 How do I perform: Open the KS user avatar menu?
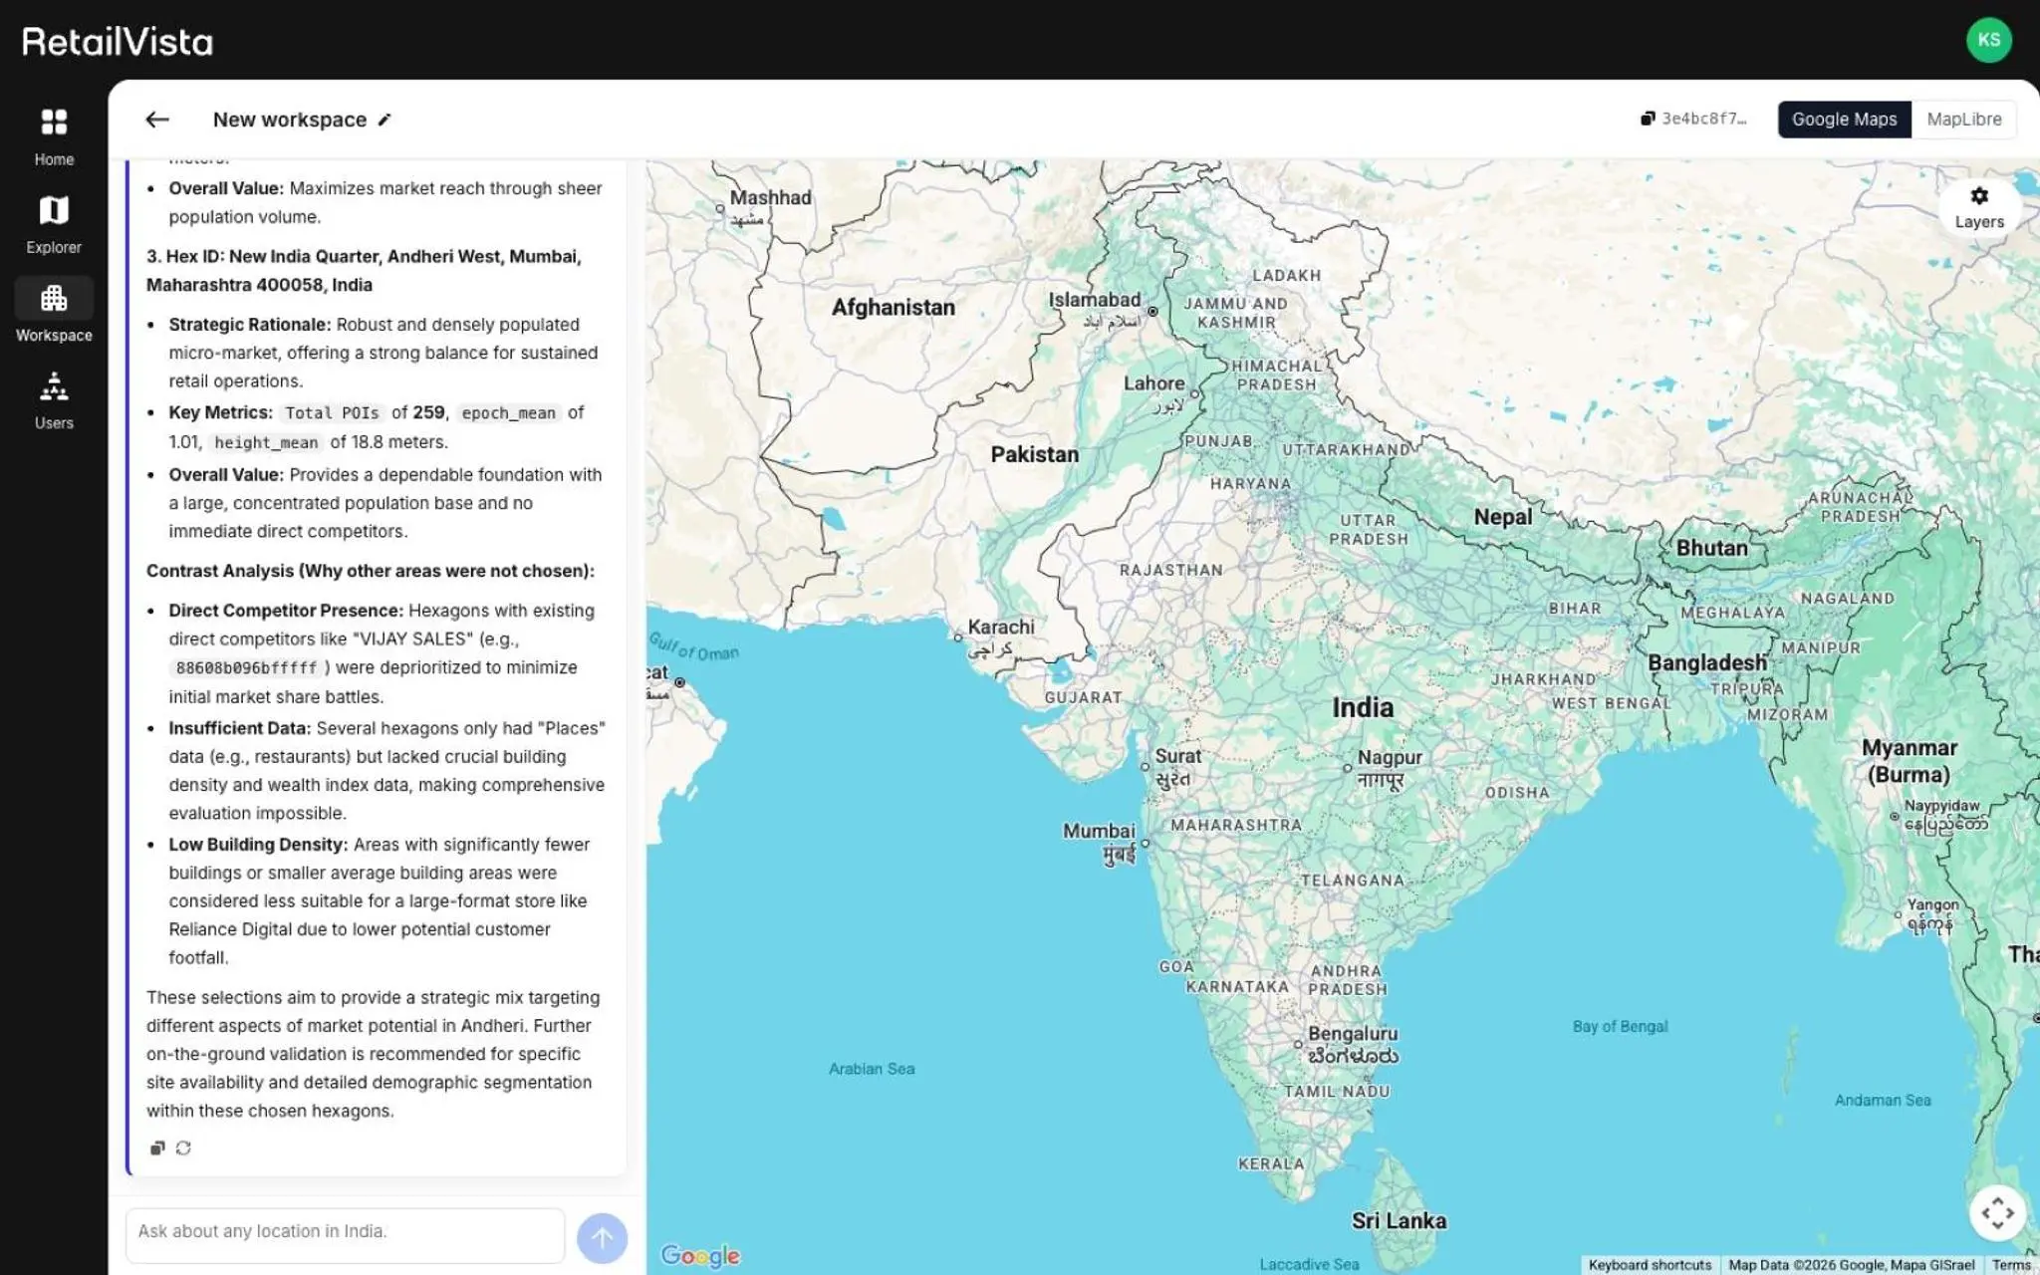pos(1988,40)
